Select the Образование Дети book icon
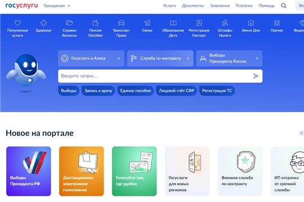This screenshot has height=202, width=304. tap(173, 23)
